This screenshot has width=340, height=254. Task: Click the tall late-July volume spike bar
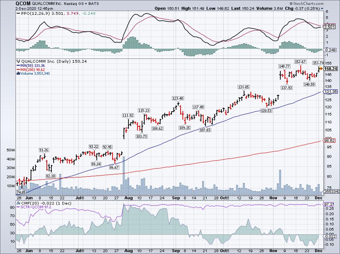[124, 176]
